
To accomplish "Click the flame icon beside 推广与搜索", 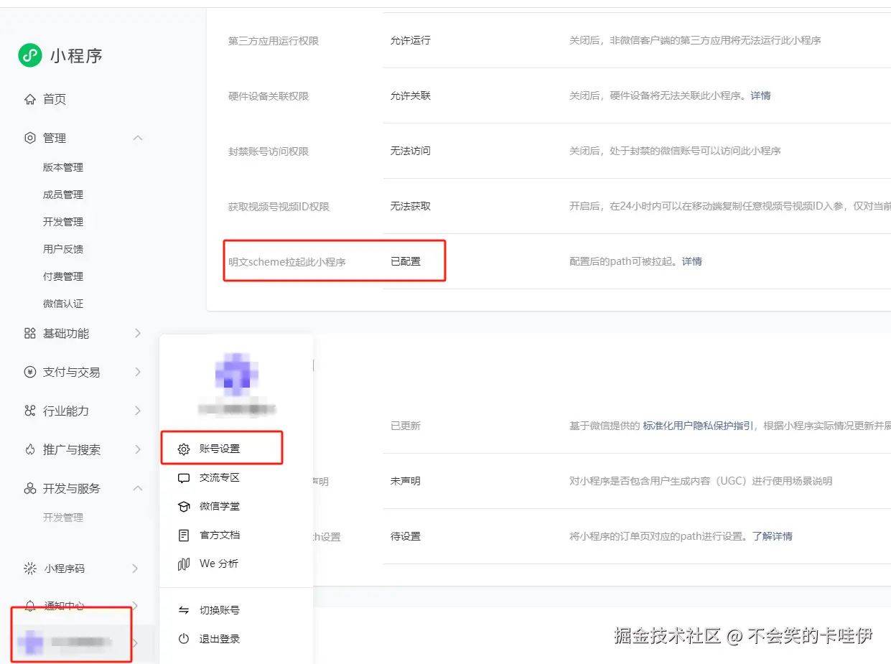I will (x=29, y=449).
